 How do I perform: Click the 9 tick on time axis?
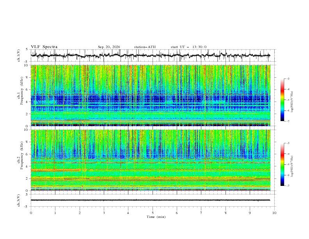250,213
